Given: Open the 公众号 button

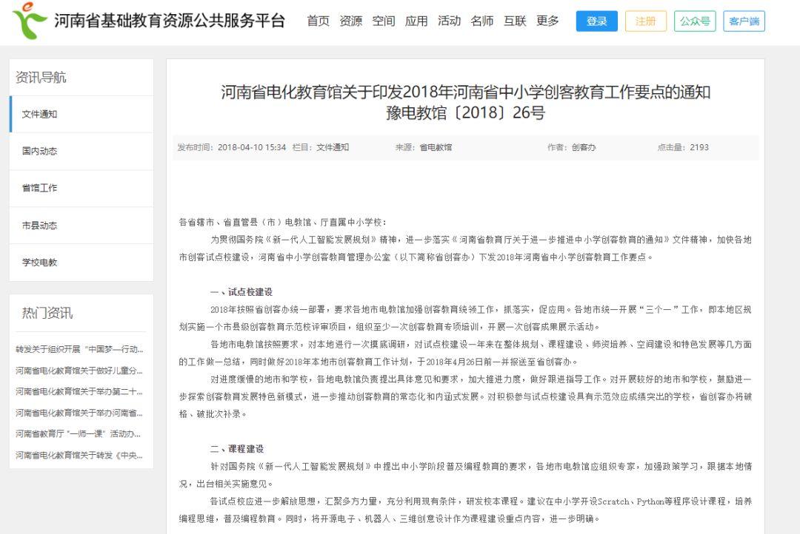Looking at the screenshot, I should [x=695, y=21].
